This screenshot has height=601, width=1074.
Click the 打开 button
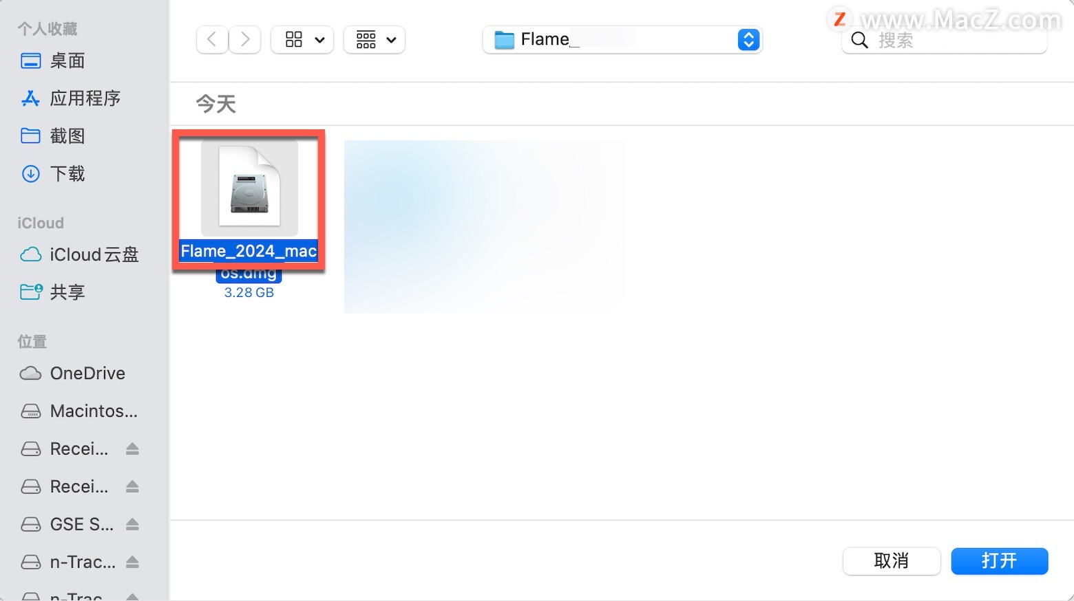(x=1000, y=561)
